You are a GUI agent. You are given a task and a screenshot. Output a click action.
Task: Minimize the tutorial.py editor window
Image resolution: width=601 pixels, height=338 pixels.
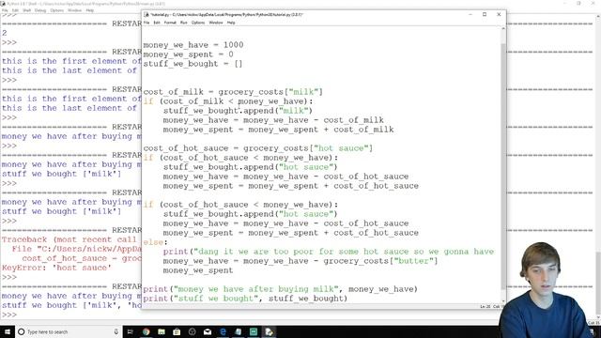470,15
